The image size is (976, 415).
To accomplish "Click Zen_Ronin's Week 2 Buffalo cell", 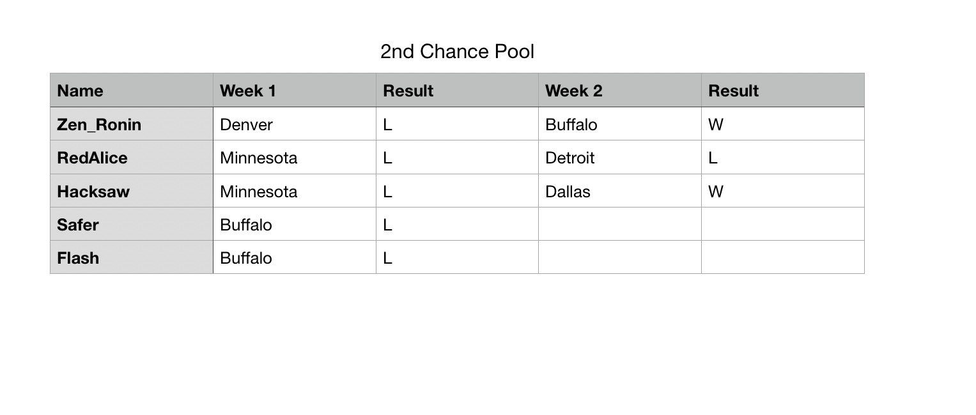I will point(620,124).
